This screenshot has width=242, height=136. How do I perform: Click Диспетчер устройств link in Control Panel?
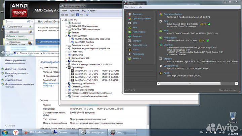coord(15,69)
